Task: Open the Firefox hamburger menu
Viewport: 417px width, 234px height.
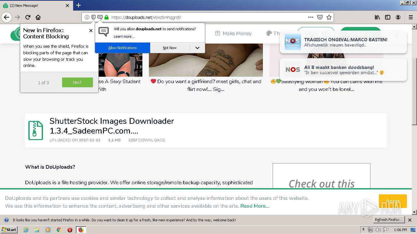Action: point(411,17)
